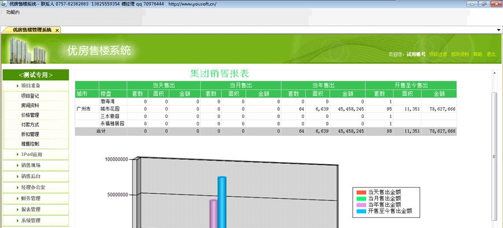
Task: Click the 45,458,245 value in 城市花园 row
Action: point(351,109)
